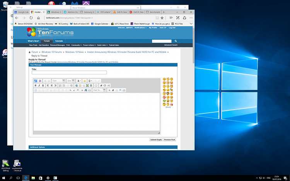290x181 pixels.
Task: Expand the Forum Actions menu
Action: pyautogui.click(x=89, y=45)
